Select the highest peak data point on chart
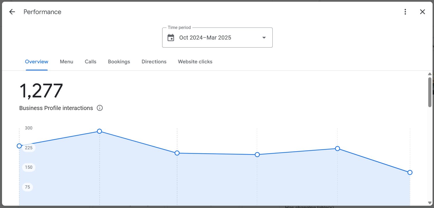 [99, 131]
